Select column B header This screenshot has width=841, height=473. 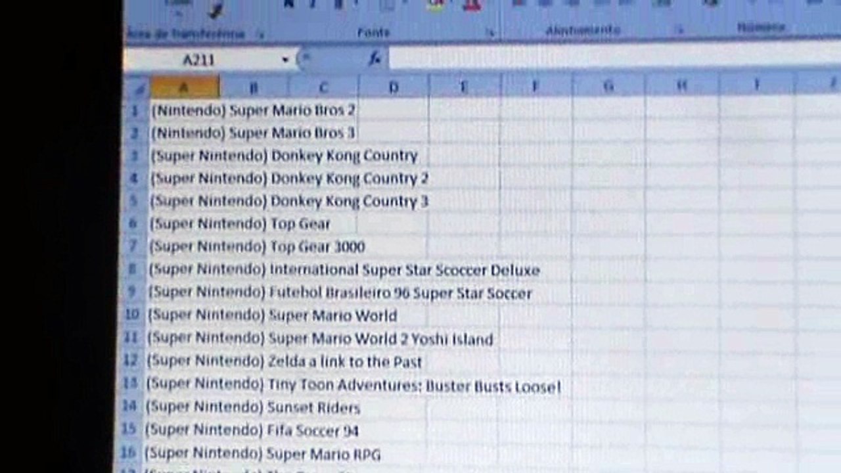pos(254,87)
